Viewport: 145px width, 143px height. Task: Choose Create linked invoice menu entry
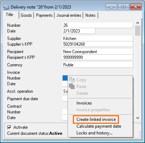coord(96,119)
